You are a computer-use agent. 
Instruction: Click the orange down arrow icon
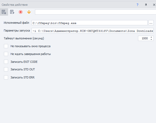[x=29, y=12]
